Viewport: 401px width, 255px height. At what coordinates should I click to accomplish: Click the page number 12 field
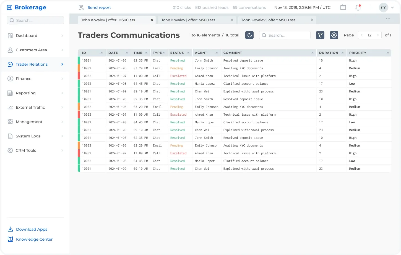pos(370,35)
